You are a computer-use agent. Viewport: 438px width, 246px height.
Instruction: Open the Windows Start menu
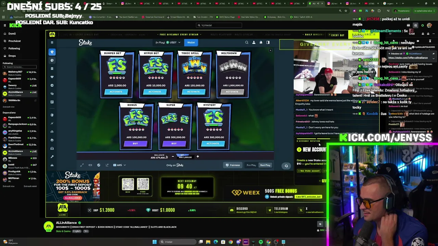pos(155,242)
